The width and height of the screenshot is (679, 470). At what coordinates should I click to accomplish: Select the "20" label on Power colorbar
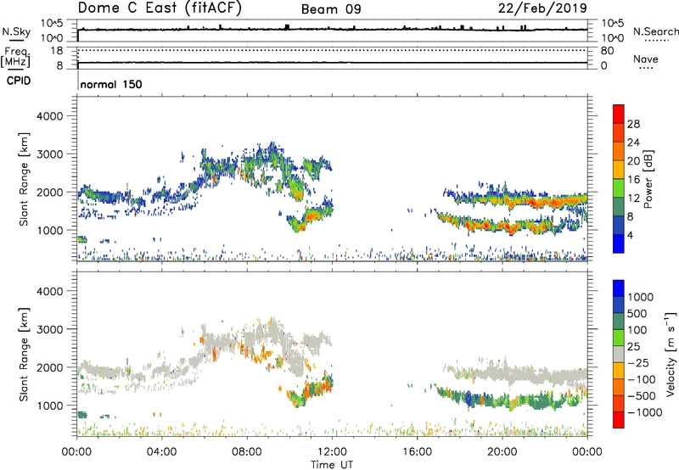(633, 161)
